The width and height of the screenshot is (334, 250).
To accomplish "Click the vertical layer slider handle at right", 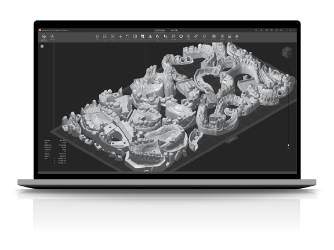I will (x=289, y=145).
